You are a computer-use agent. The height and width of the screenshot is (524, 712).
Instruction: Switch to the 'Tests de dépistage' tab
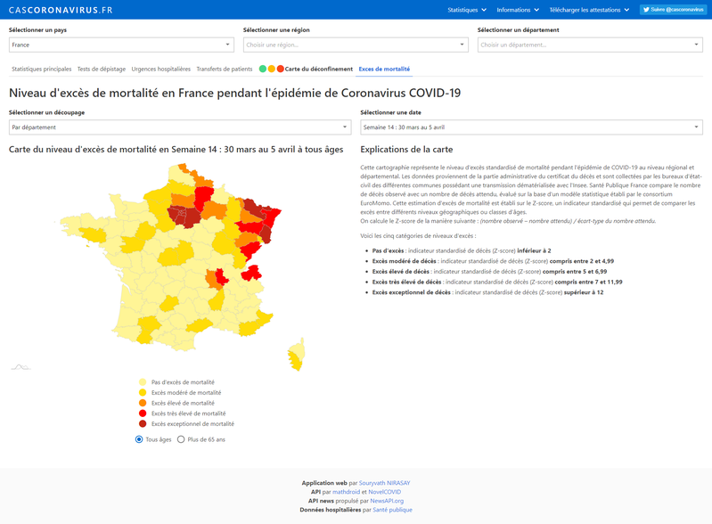point(102,69)
